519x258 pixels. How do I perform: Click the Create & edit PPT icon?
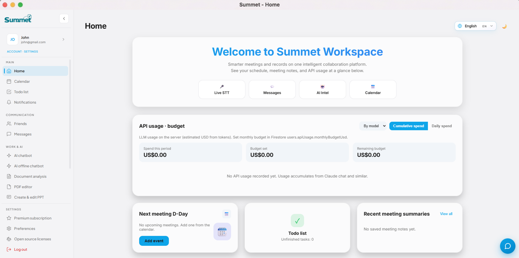9,197
